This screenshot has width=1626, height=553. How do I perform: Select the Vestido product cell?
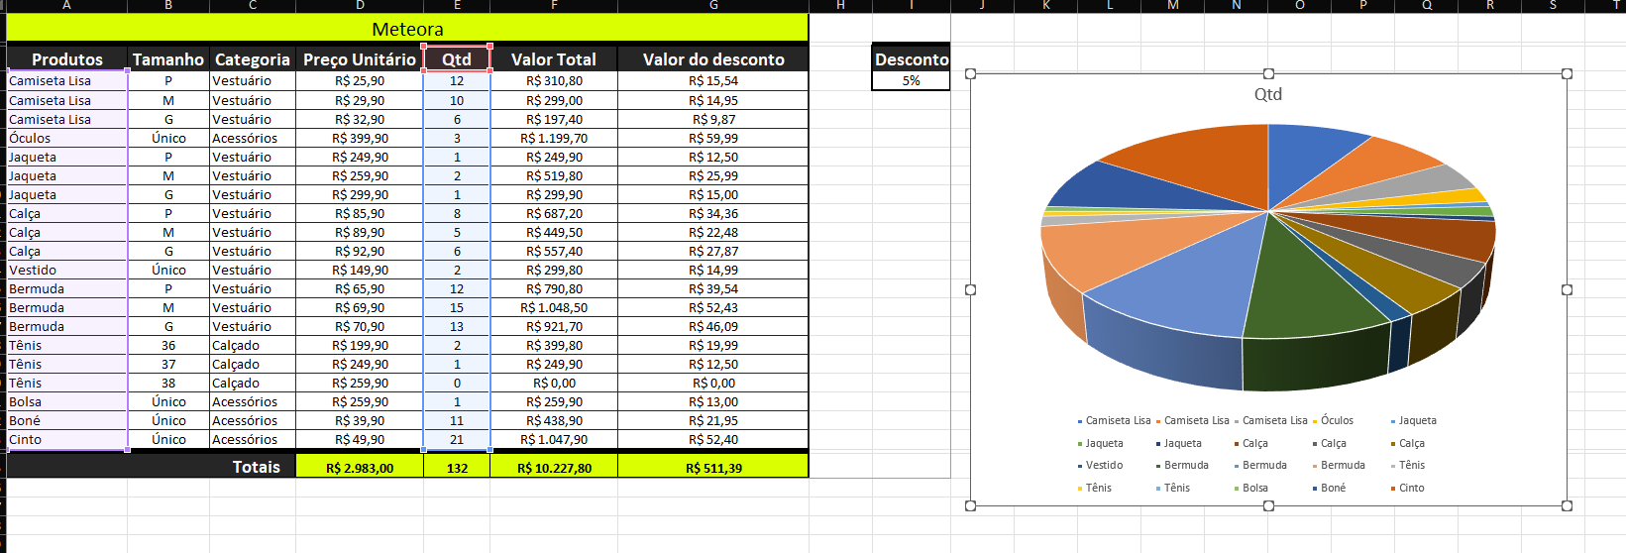67,270
